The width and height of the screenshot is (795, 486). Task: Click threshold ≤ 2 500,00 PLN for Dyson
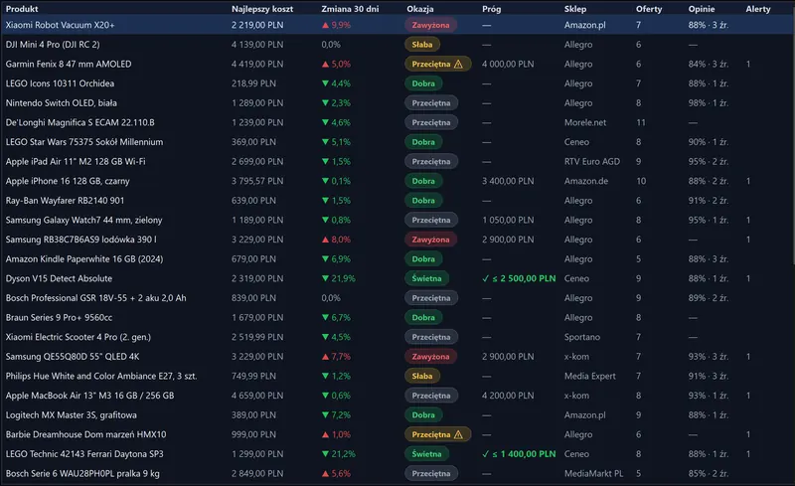tap(524, 278)
